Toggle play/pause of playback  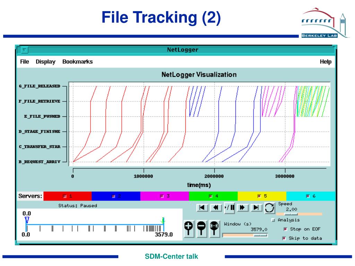pos(230,207)
